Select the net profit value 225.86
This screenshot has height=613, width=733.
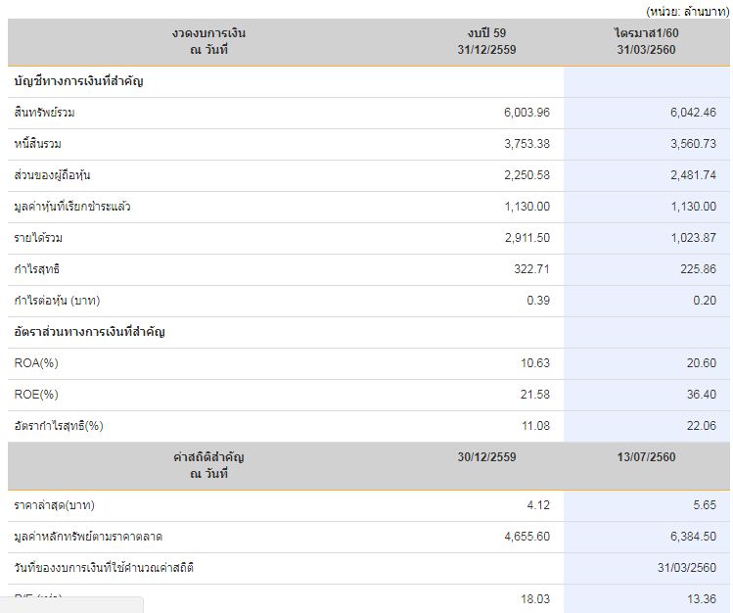(696, 269)
